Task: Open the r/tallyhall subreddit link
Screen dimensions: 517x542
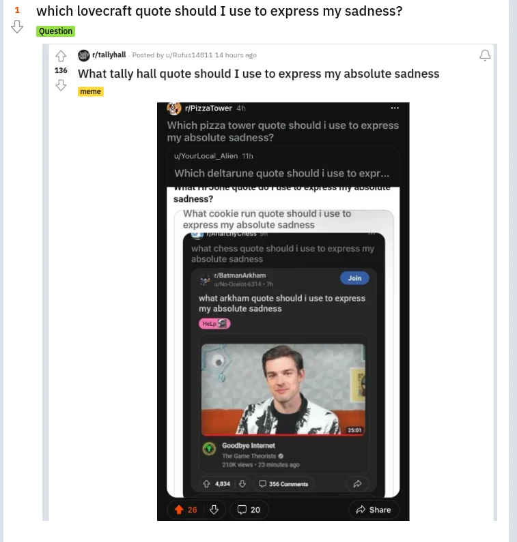Action: pos(109,55)
